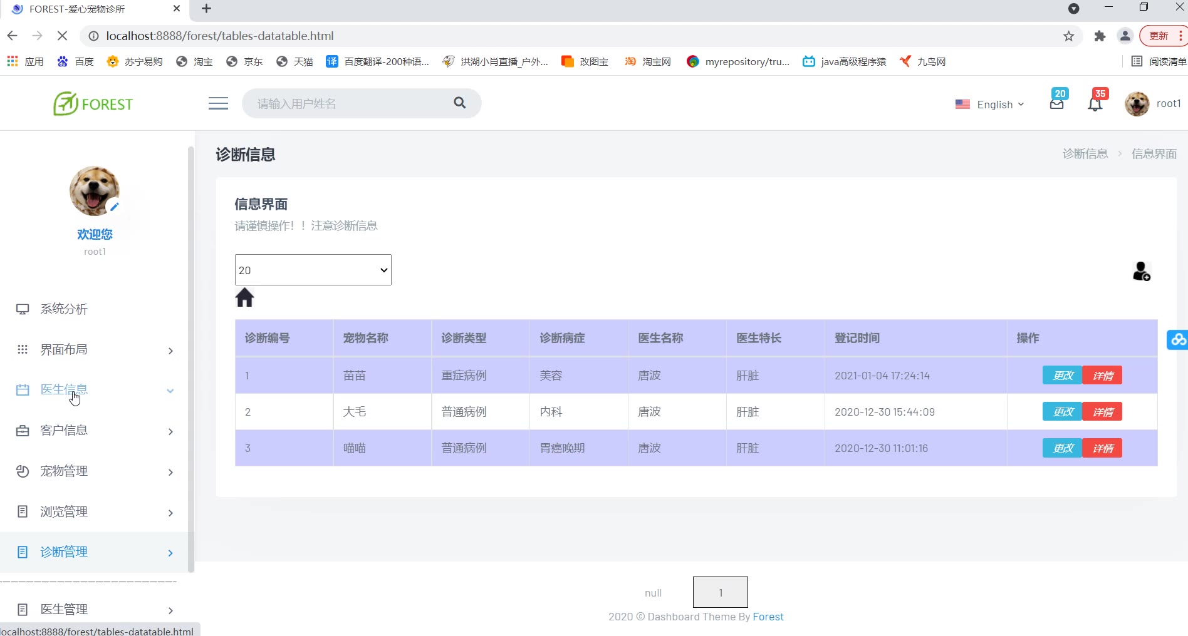The image size is (1188, 636).
Task: Expand the 界面布局 sidebar menu
Action: (x=94, y=350)
